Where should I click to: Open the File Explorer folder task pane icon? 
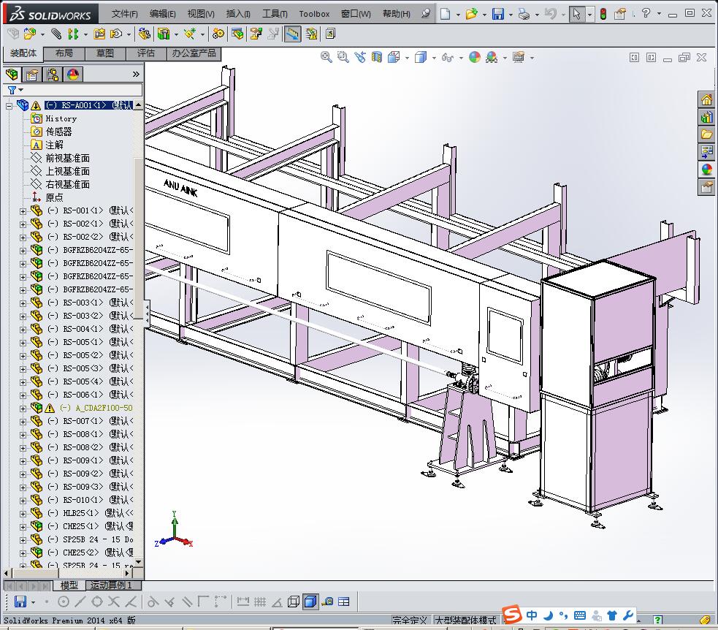pos(706,134)
